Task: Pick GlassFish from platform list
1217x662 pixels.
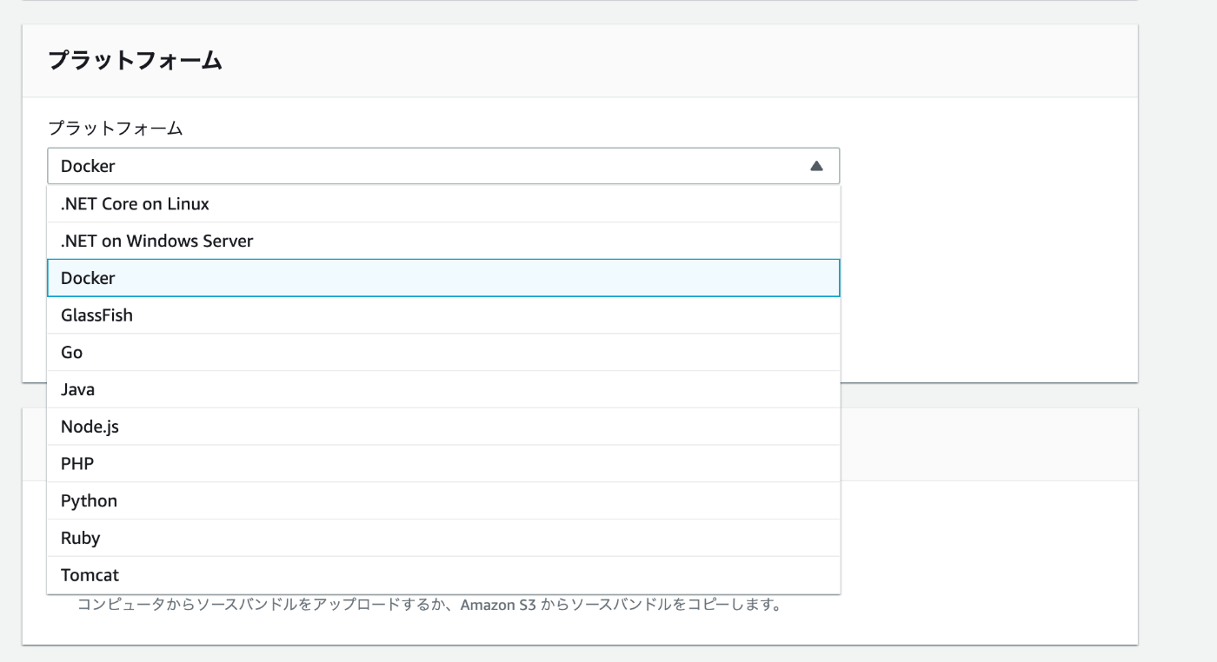Action: [x=443, y=315]
